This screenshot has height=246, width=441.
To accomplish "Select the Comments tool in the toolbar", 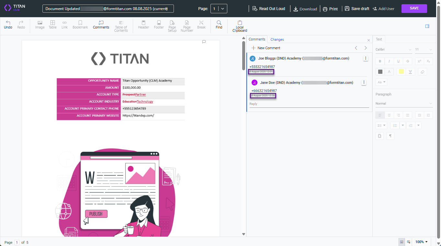I will click(101, 25).
